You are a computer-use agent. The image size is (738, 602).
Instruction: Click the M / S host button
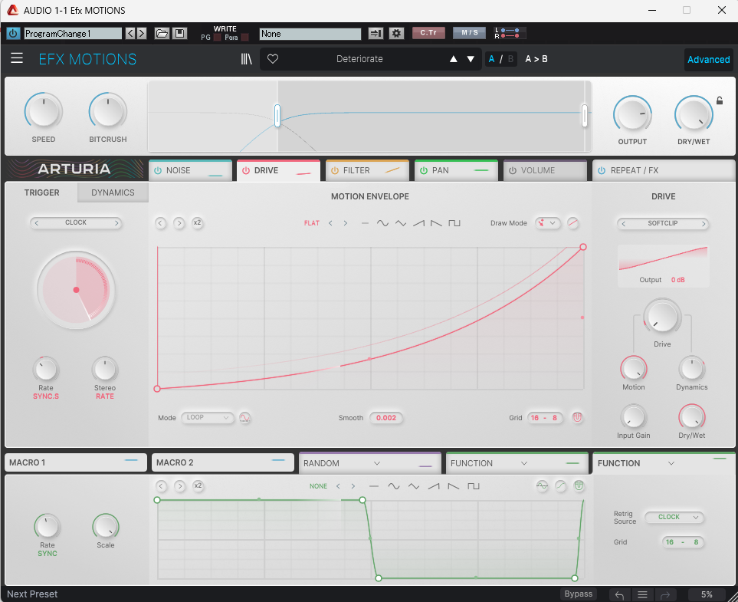tap(469, 32)
